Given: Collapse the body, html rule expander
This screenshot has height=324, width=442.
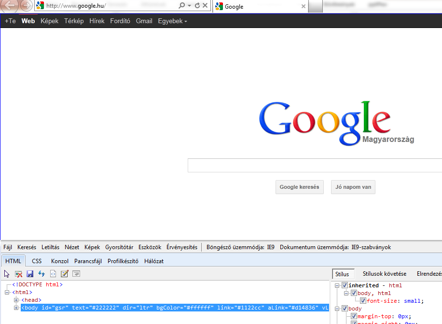Looking at the screenshot, I should pyautogui.click(x=346, y=293).
